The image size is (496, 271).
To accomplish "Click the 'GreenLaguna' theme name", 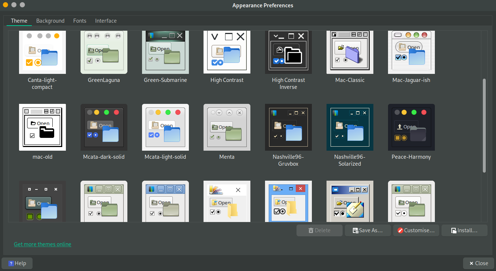I will point(104,80).
